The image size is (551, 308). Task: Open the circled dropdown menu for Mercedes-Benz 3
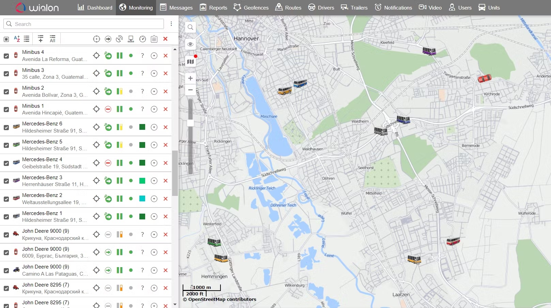[154, 181]
